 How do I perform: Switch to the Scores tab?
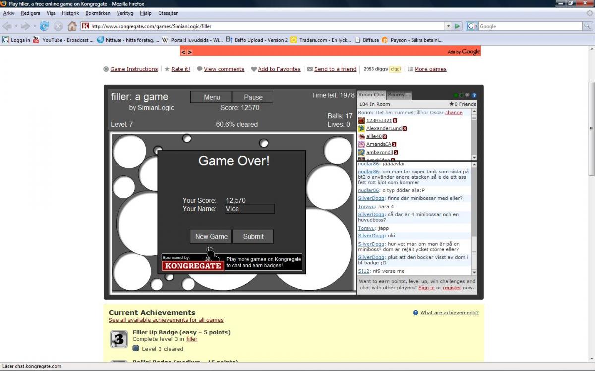click(x=399, y=95)
